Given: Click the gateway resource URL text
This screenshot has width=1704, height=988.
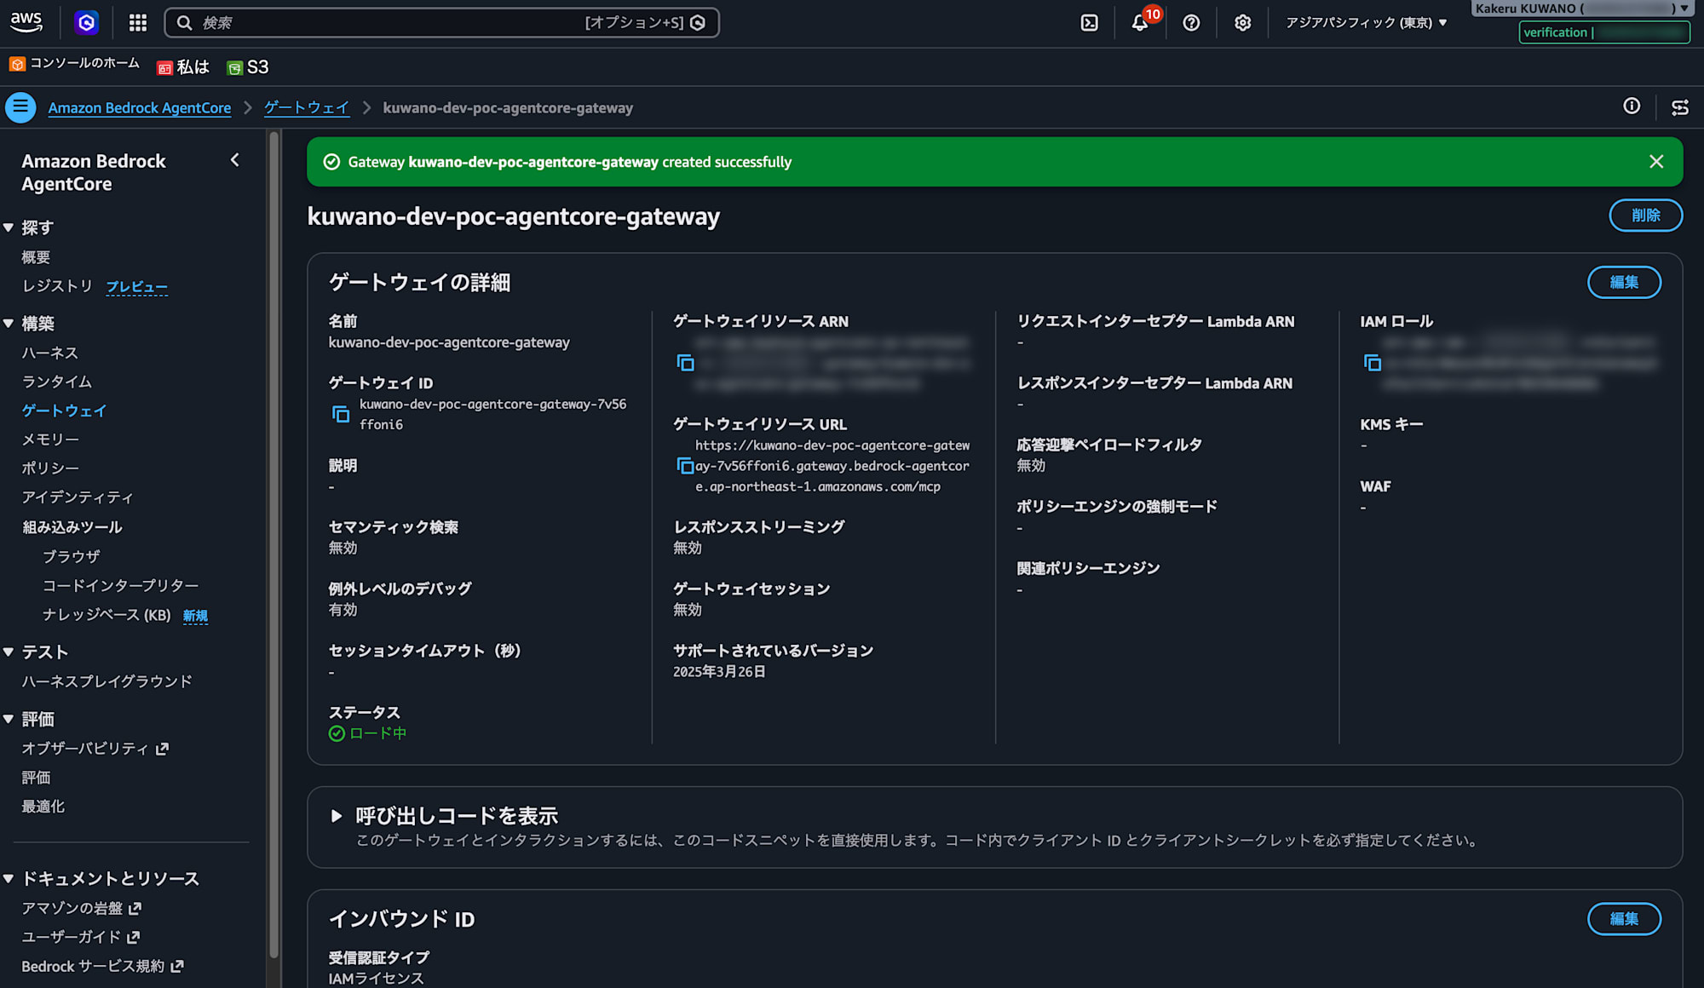Looking at the screenshot, I should 832,466.
